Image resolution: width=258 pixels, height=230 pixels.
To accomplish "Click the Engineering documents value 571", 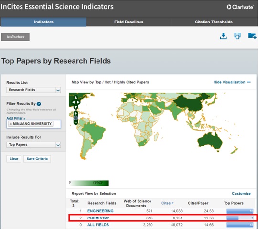I will click(x=149, y=211).
